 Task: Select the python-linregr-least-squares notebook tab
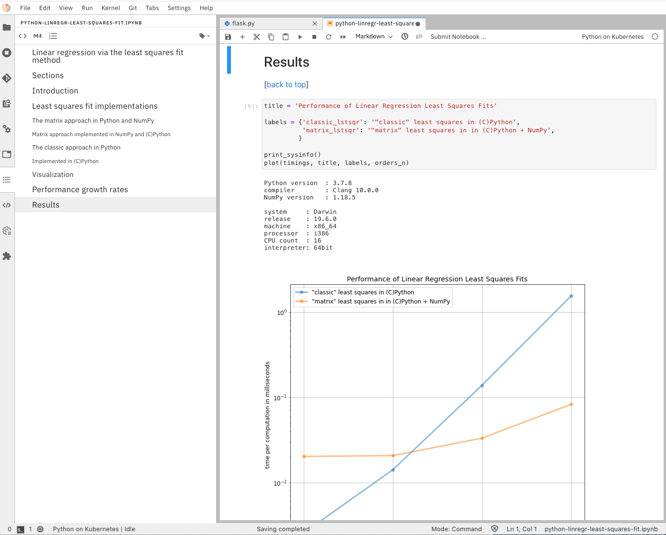click(374, 23)
